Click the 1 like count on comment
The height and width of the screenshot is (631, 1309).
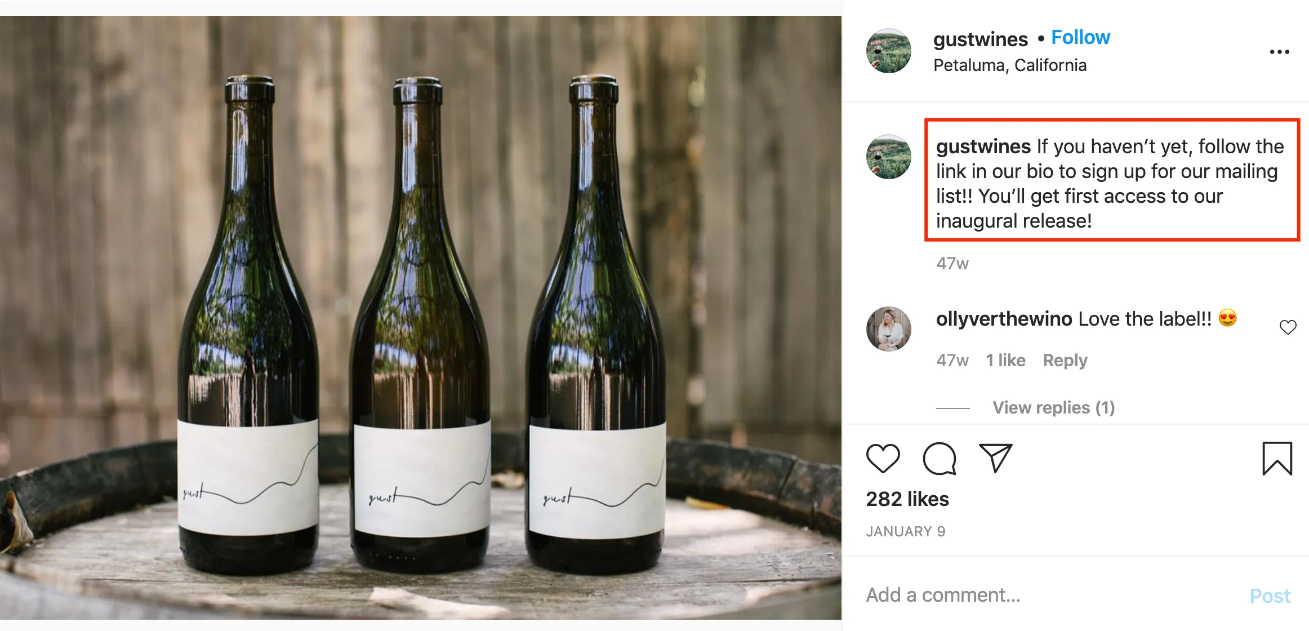[1005, 361]
